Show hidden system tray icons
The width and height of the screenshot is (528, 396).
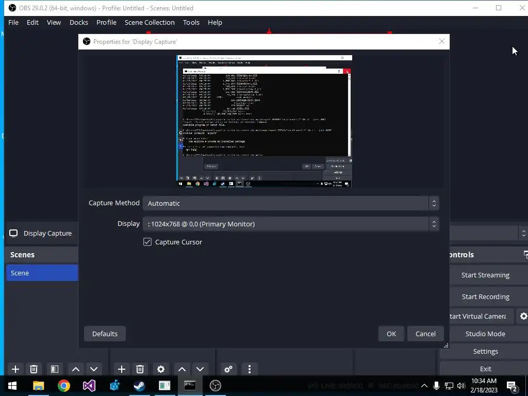[x=424, y=386]
